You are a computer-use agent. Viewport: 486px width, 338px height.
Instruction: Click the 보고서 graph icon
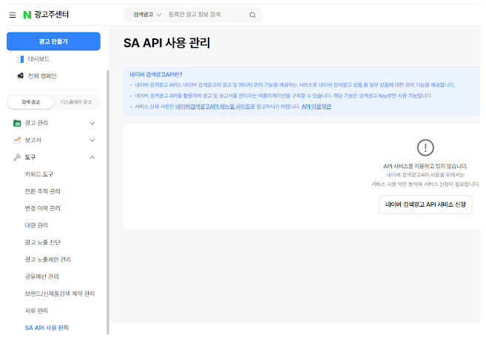[17, 140]
